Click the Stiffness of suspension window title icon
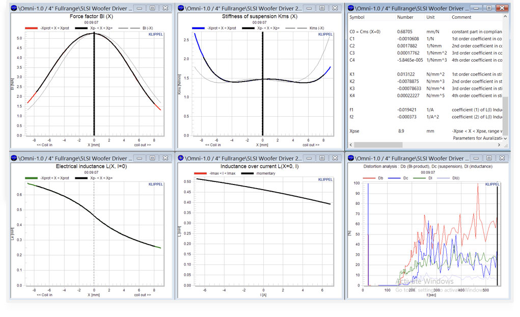520x317 pixels. [182, 9]
